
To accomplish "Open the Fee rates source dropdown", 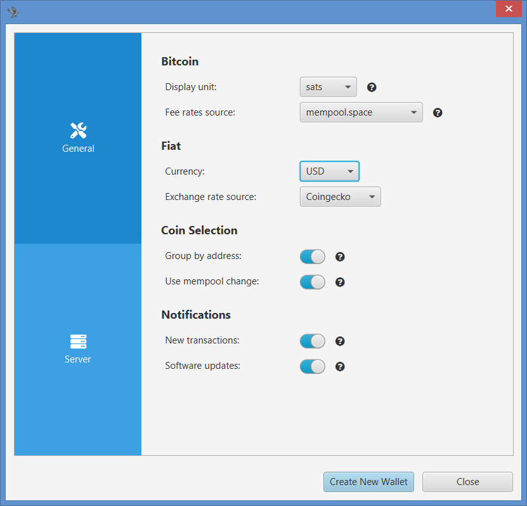I will point(361,112).
